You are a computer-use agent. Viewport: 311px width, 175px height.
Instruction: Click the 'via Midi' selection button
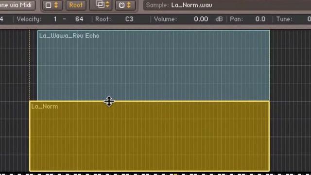[17, 5]
